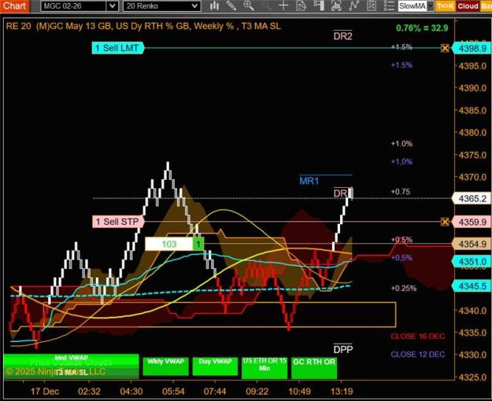492x401 pixels.
Task: Toggle the Day VWAP button
Action: click(215, 366)
